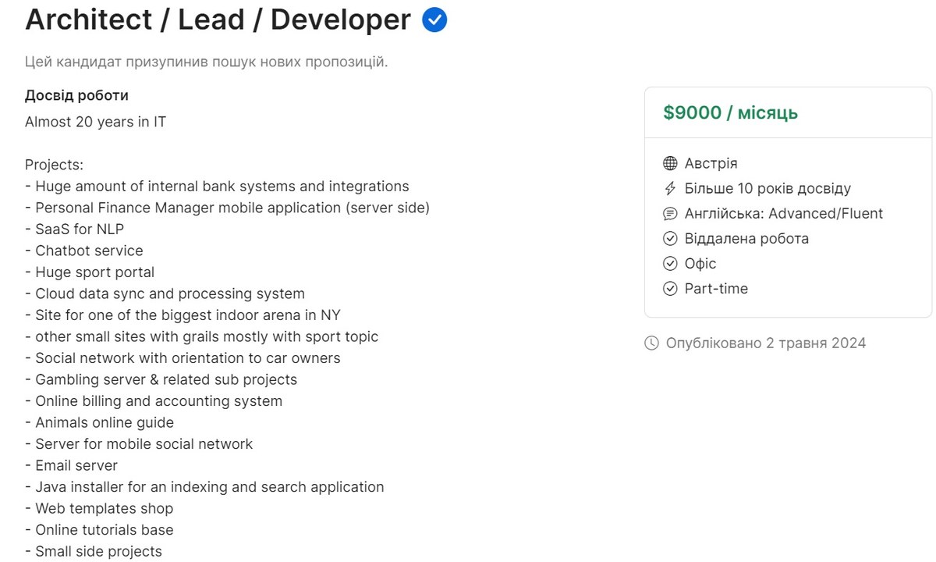Click Більше 10 років досвіду text

(768, 188)
